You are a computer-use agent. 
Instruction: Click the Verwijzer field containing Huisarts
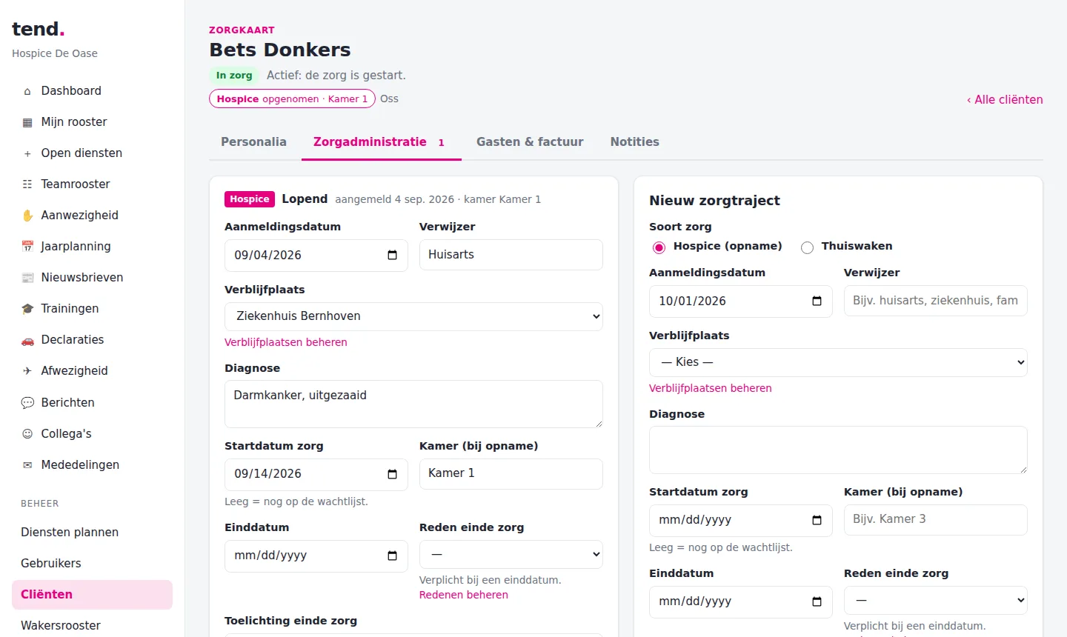pyautogui.click(x=511, y=255)
